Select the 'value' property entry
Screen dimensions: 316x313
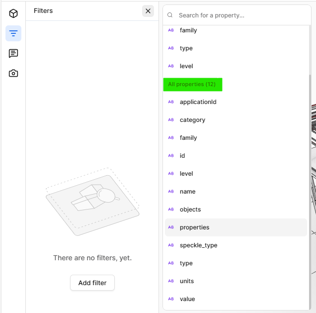click(187, 299)
